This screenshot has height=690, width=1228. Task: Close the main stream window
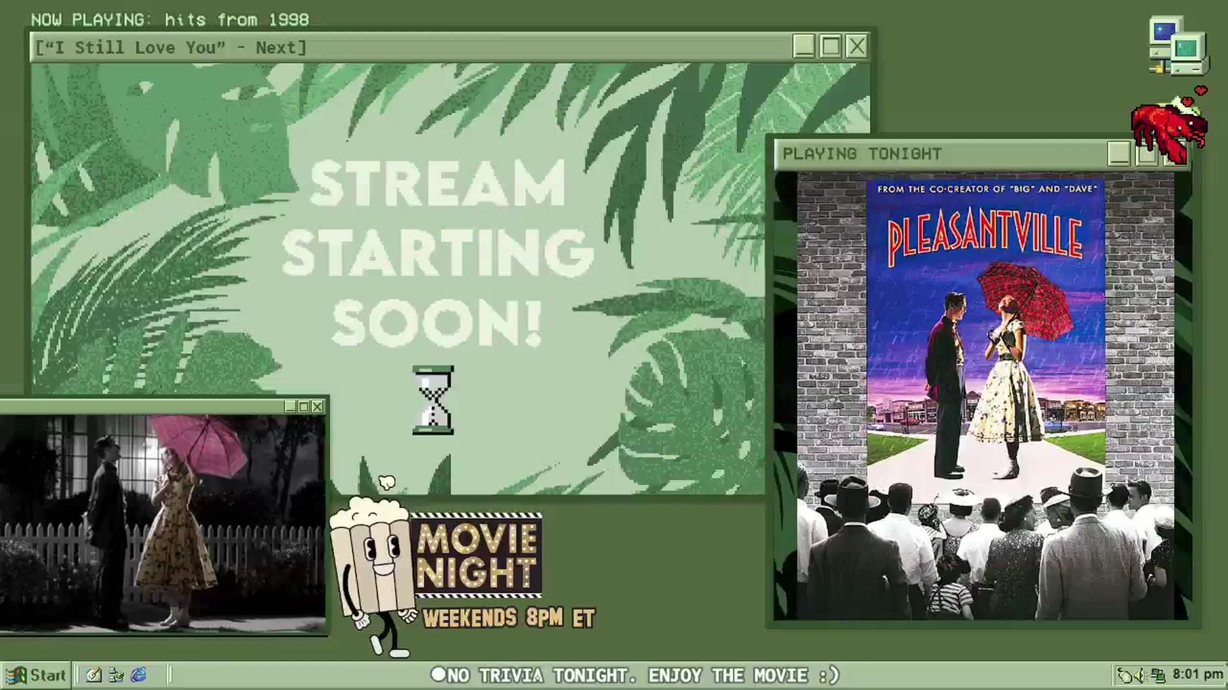pyautogui.click(x=857, y=47)
